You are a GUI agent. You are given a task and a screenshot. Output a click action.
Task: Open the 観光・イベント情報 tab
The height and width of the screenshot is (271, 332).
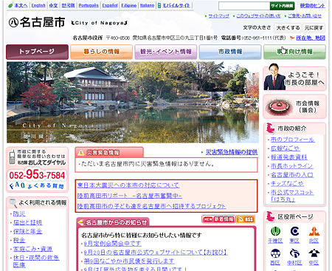point(166,52)
